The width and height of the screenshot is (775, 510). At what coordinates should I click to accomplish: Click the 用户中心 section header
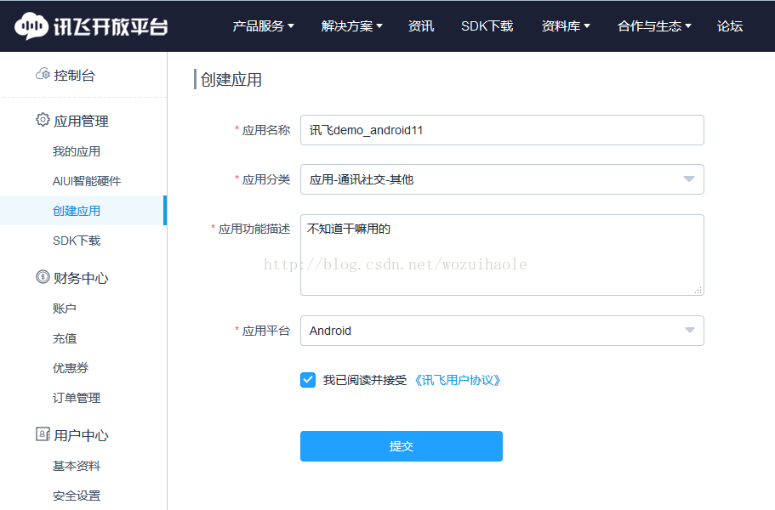click(81, 435)
